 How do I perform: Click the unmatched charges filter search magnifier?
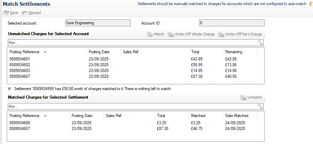pos(260,43)
